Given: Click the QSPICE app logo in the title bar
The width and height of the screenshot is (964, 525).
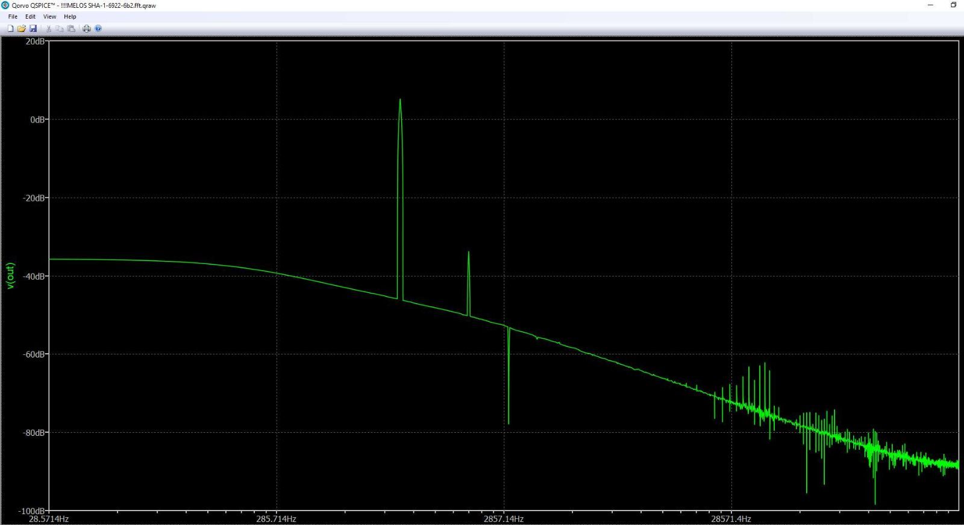Looking at the screenshot, I should click(x=5, y=5).
